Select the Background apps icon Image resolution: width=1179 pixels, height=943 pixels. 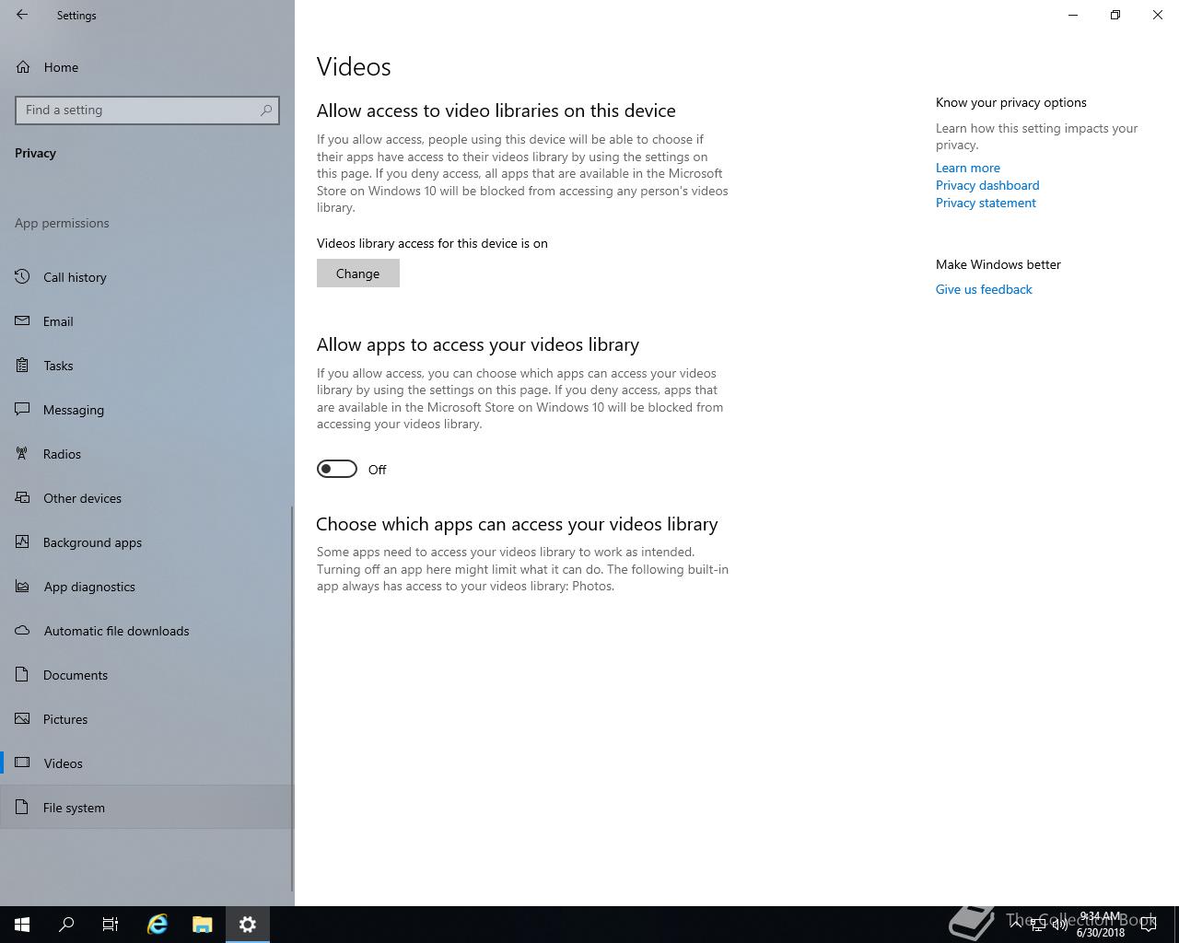(x=23, y=542)
